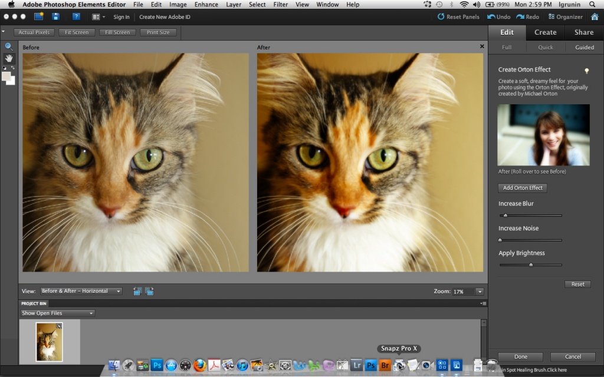Click the Increase Blur slider
The image size is (604, 377).
[531, 216]
